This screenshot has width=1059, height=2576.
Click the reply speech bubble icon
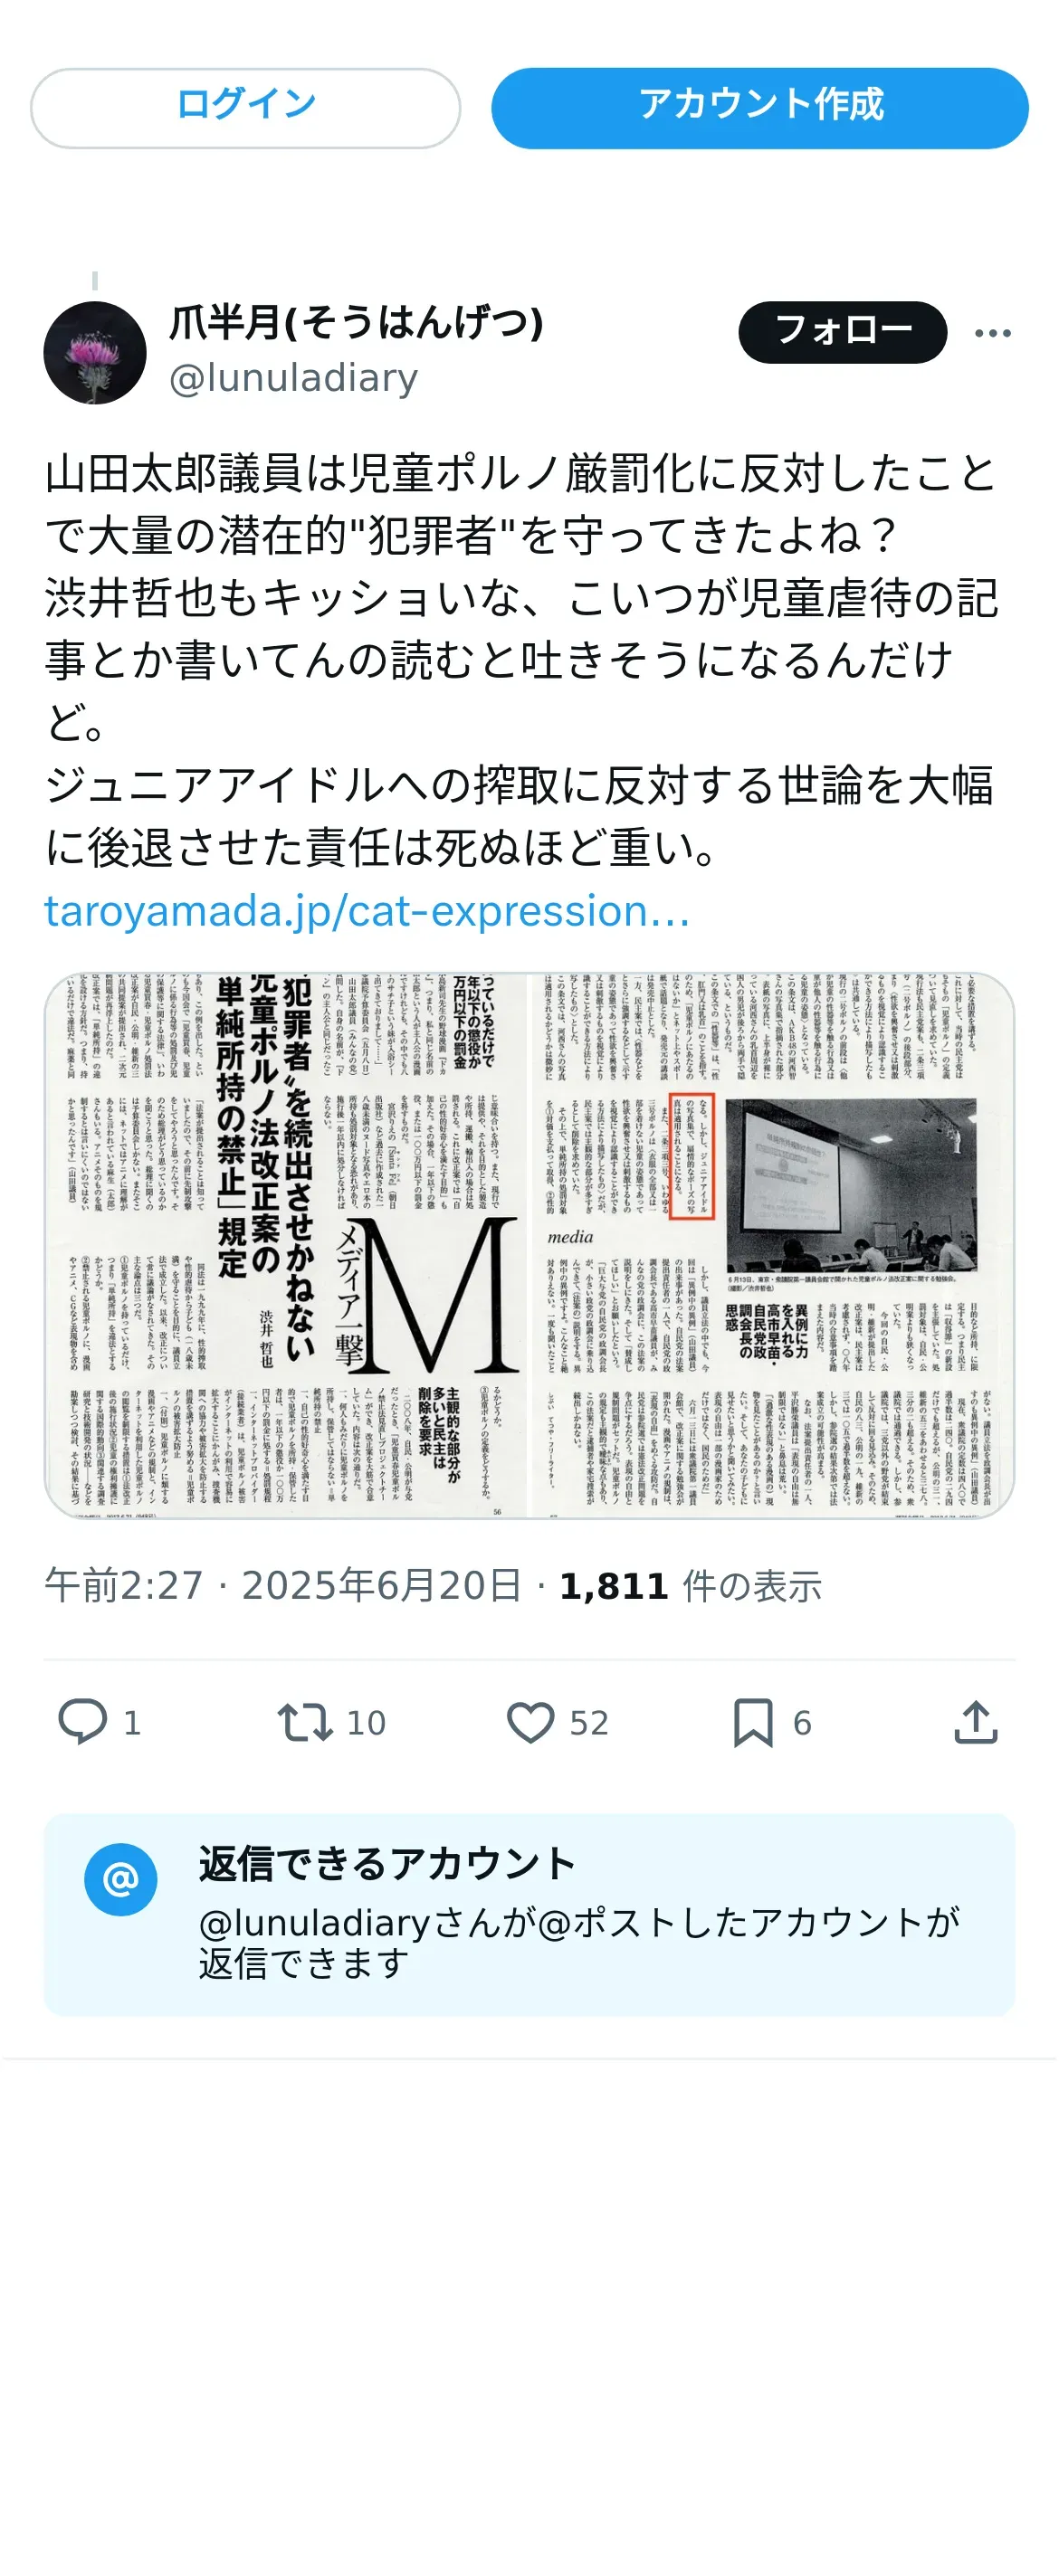click(x=82, y=1722)
